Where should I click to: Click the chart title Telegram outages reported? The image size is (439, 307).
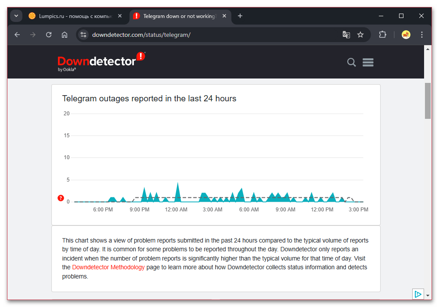coord(149,98)
